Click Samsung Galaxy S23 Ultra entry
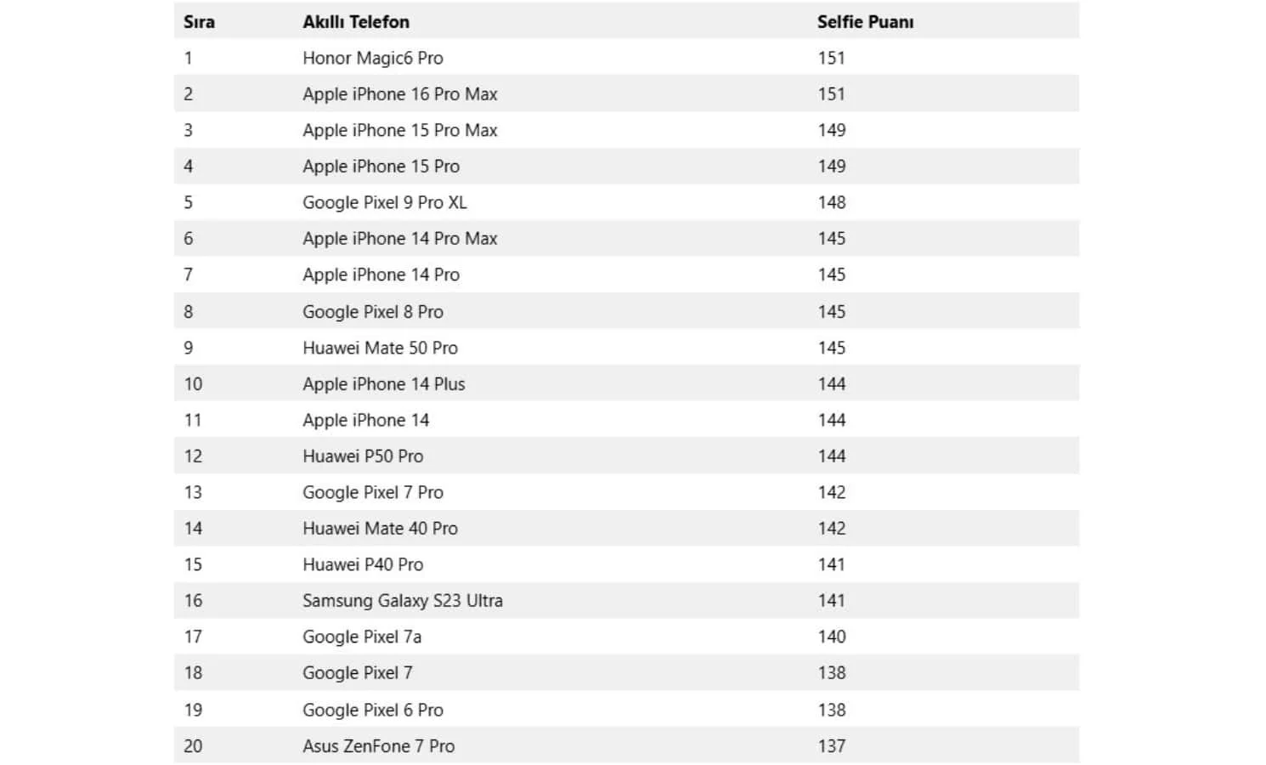Image resolution: width=1266 pixels, height=765 pixels. [403, 601]
